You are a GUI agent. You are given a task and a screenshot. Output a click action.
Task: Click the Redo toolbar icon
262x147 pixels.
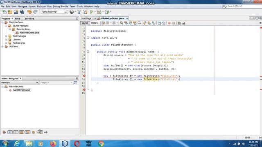35,12
